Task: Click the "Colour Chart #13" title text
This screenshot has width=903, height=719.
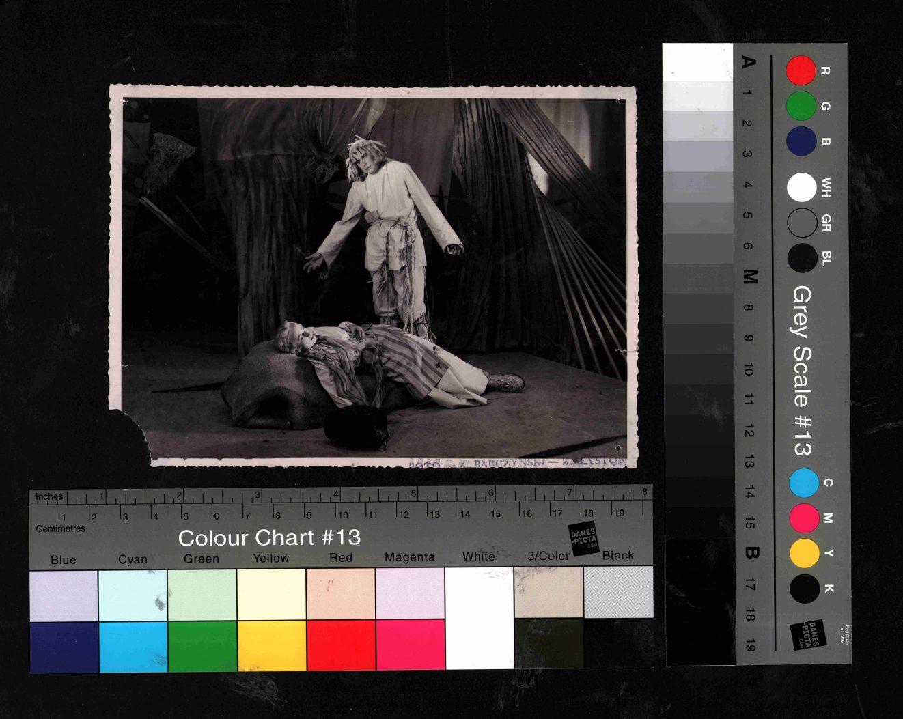Action: [269, 538]
